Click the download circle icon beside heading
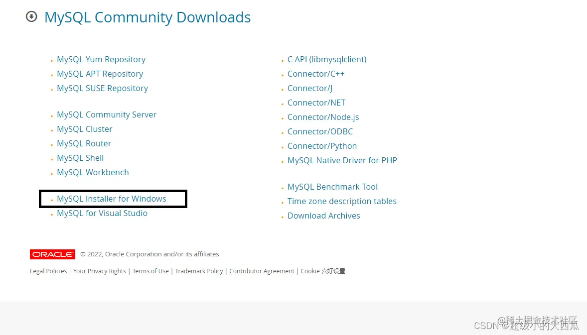The height and width of the screenshot is (335, 587). point(31,16)
